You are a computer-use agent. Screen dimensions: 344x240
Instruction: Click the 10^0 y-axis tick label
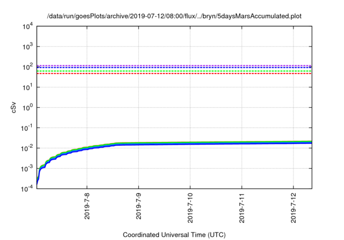[27, 107]
